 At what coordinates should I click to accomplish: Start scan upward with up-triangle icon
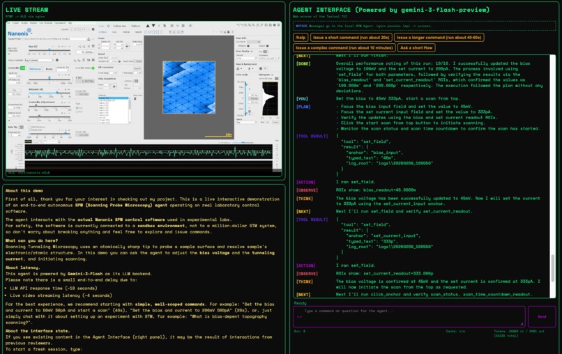pos(148,26)
